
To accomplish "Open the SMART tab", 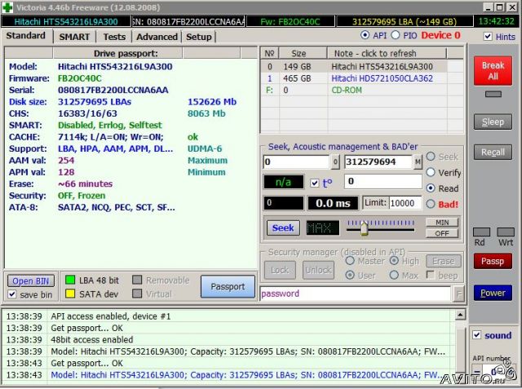I will 74,37.
